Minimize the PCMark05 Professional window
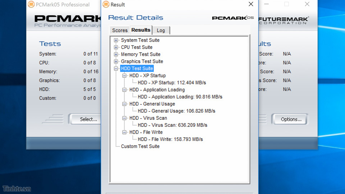 coord(266,4)
